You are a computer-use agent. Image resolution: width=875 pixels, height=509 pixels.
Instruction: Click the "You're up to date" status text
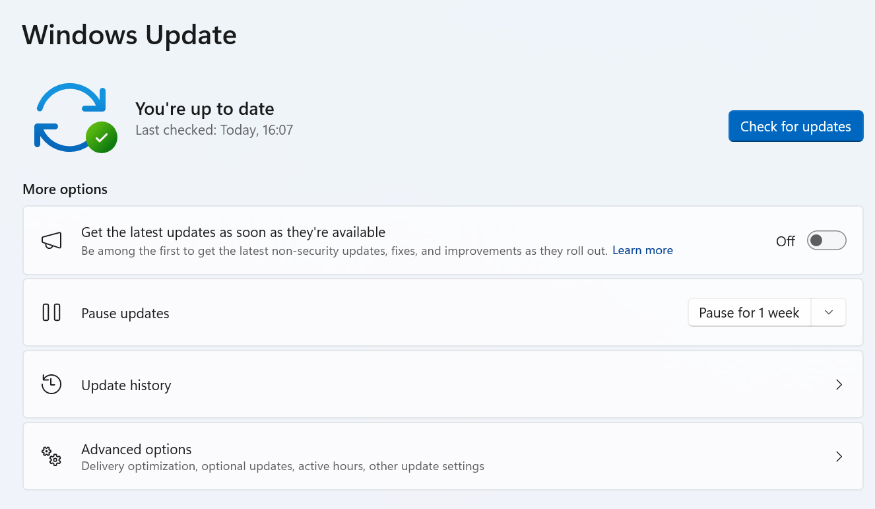(205, 109)
